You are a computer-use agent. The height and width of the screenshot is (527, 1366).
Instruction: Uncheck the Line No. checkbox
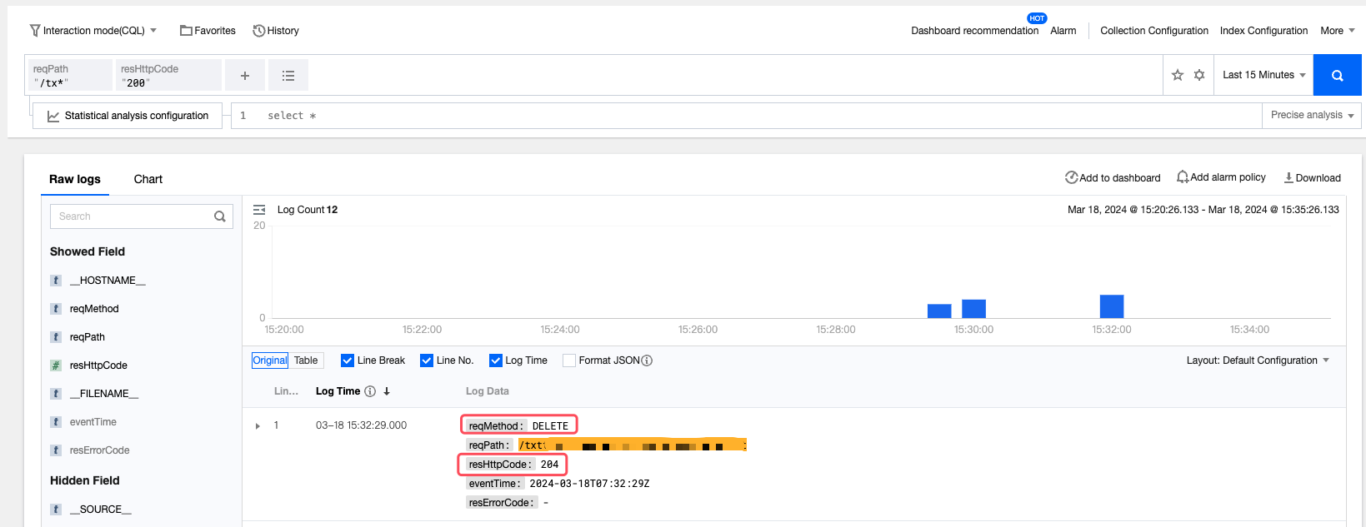click(427, 360)
